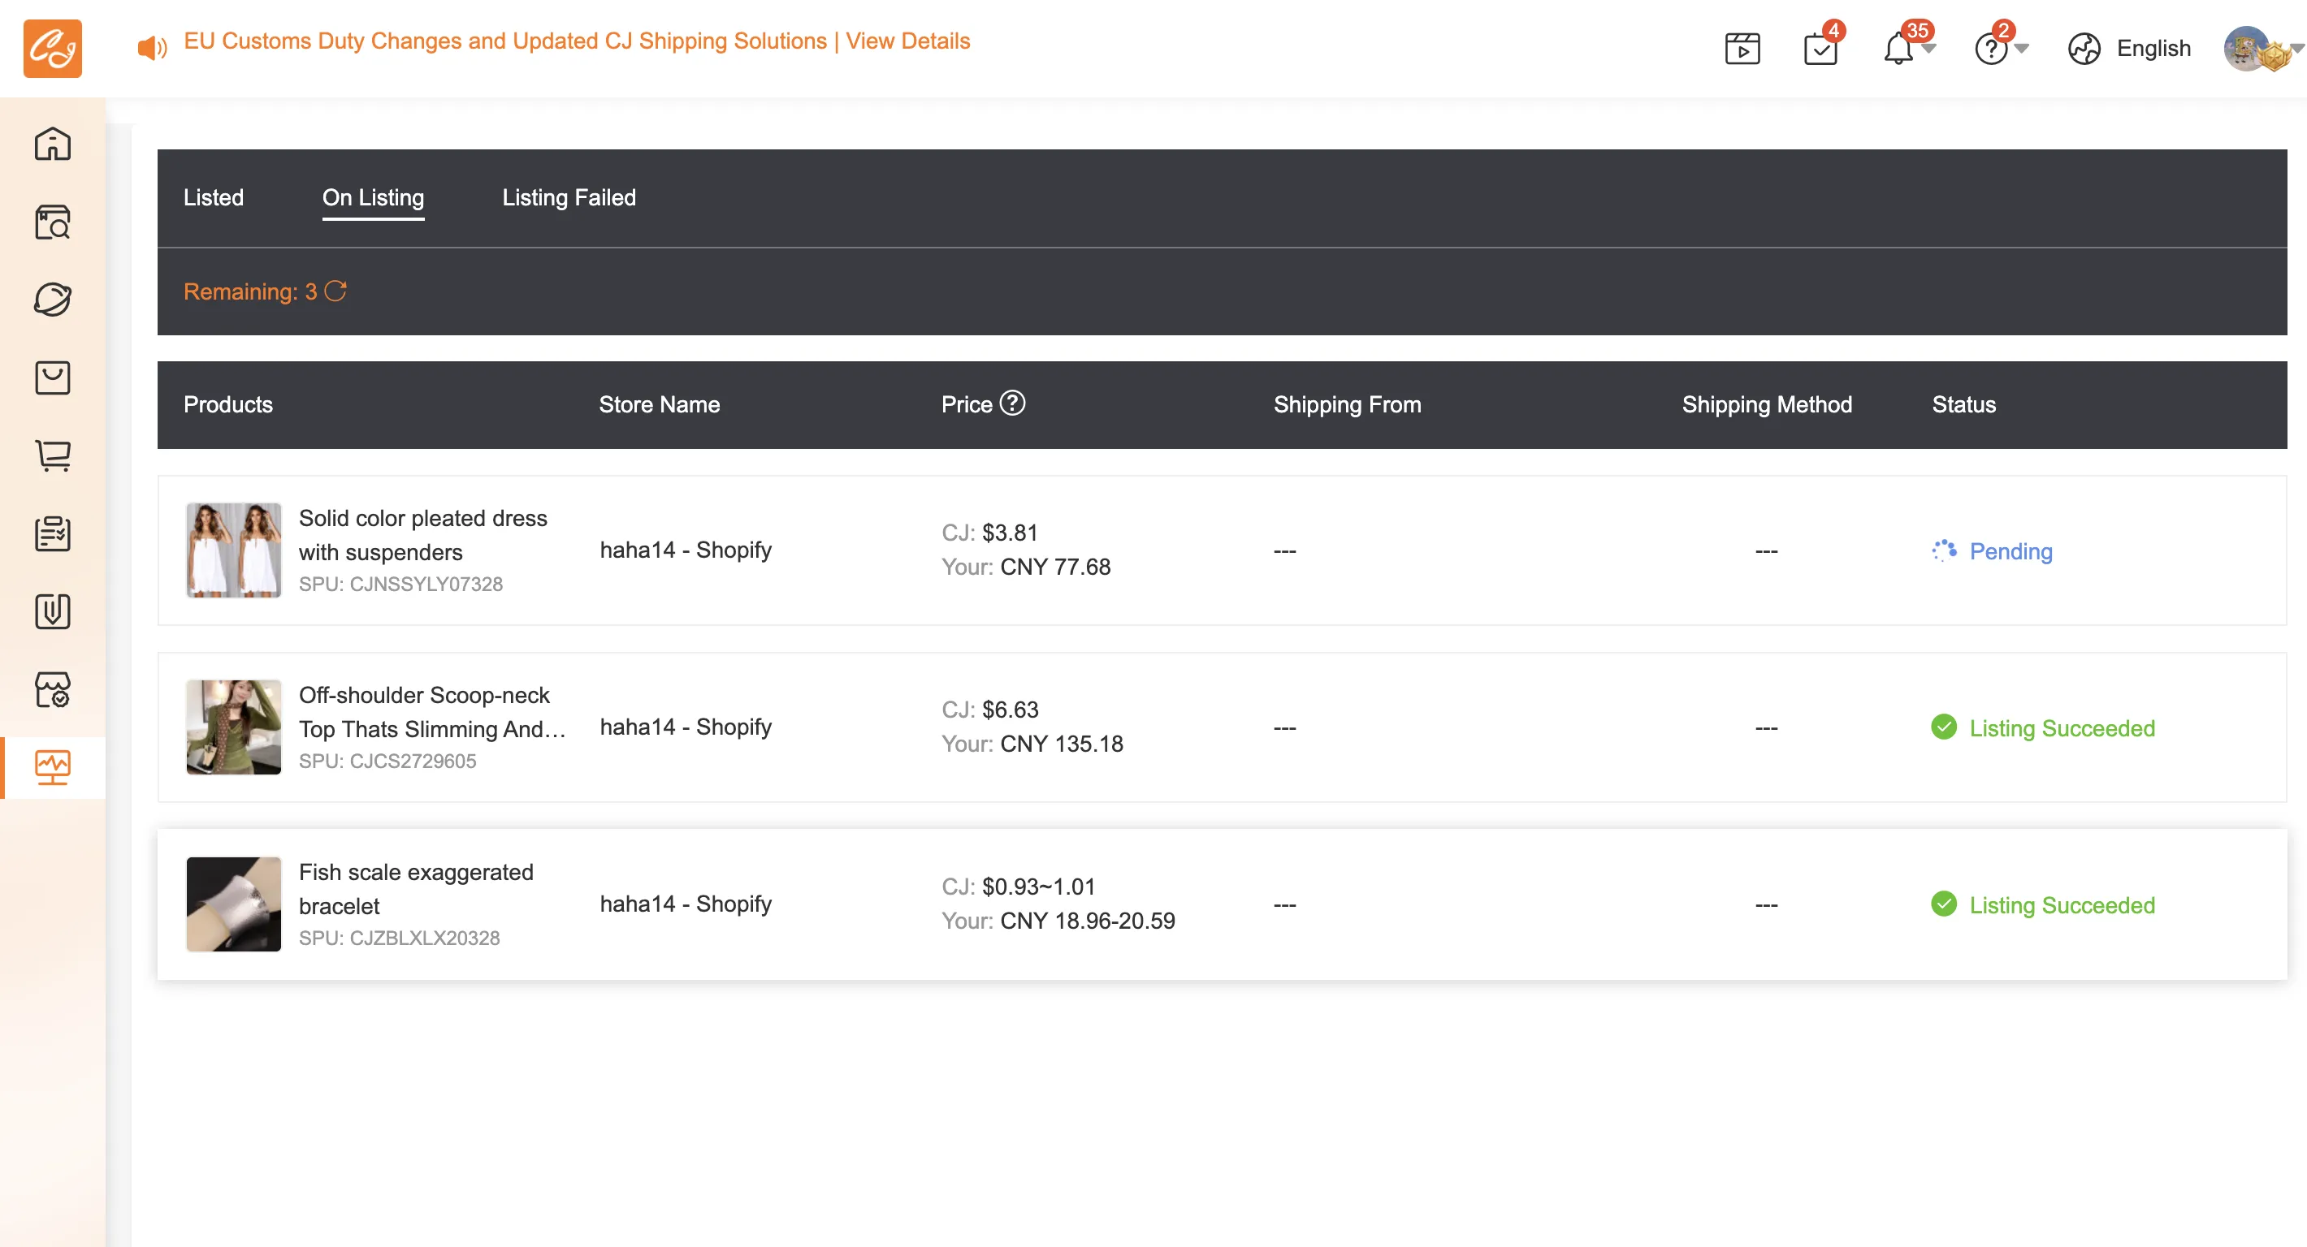The image size is (2307, 1247).
Task: Expand the help dropdown arrow
Action: click(2021, 49)
